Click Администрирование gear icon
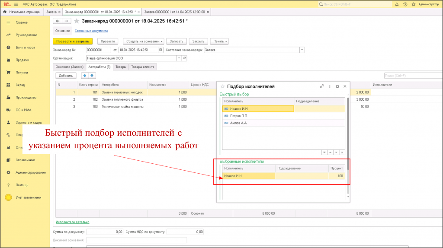Screen dimensions: 443x248 tap(9, 172)
